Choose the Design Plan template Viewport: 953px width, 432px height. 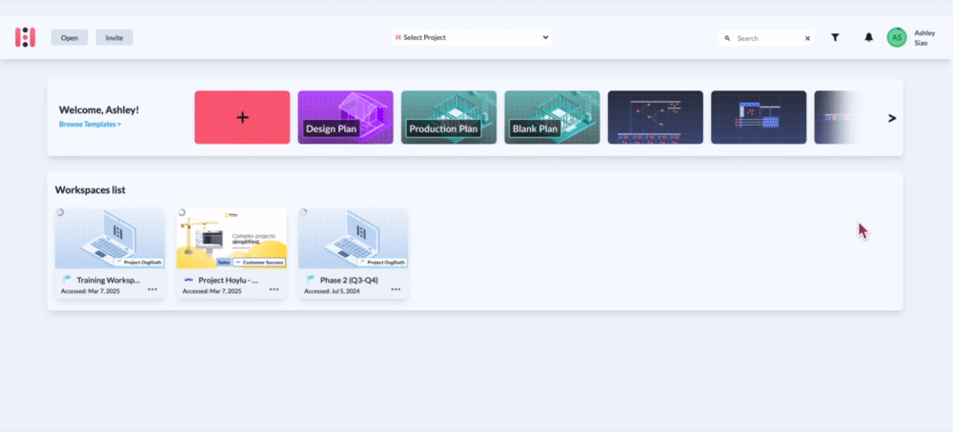click(345, 117)
